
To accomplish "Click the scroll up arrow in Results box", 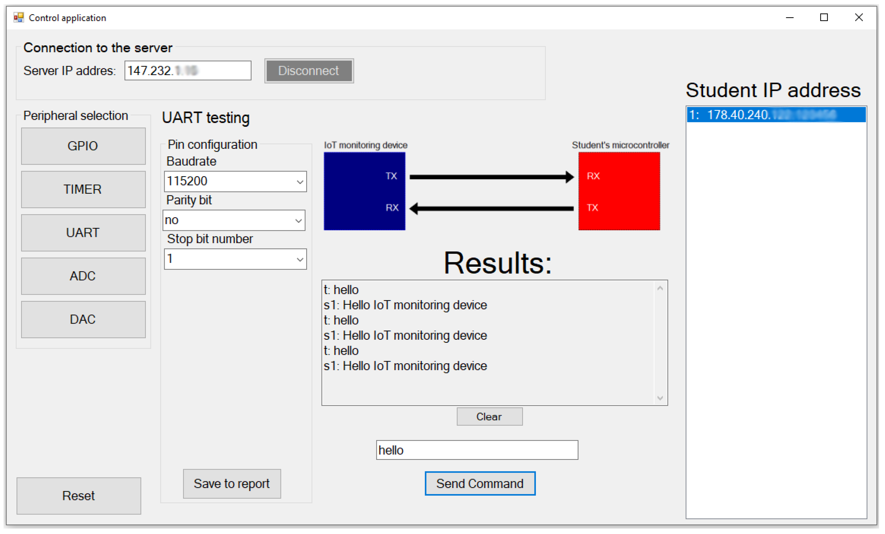I will coord(660,288).
